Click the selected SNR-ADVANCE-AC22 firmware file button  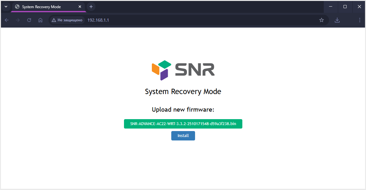(x=183, y=124)
